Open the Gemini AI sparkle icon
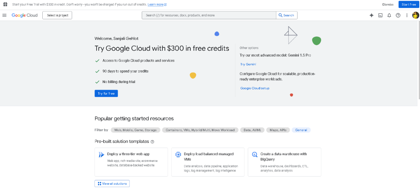The height and width of the screenshot is (192, 420). point(372,15)
